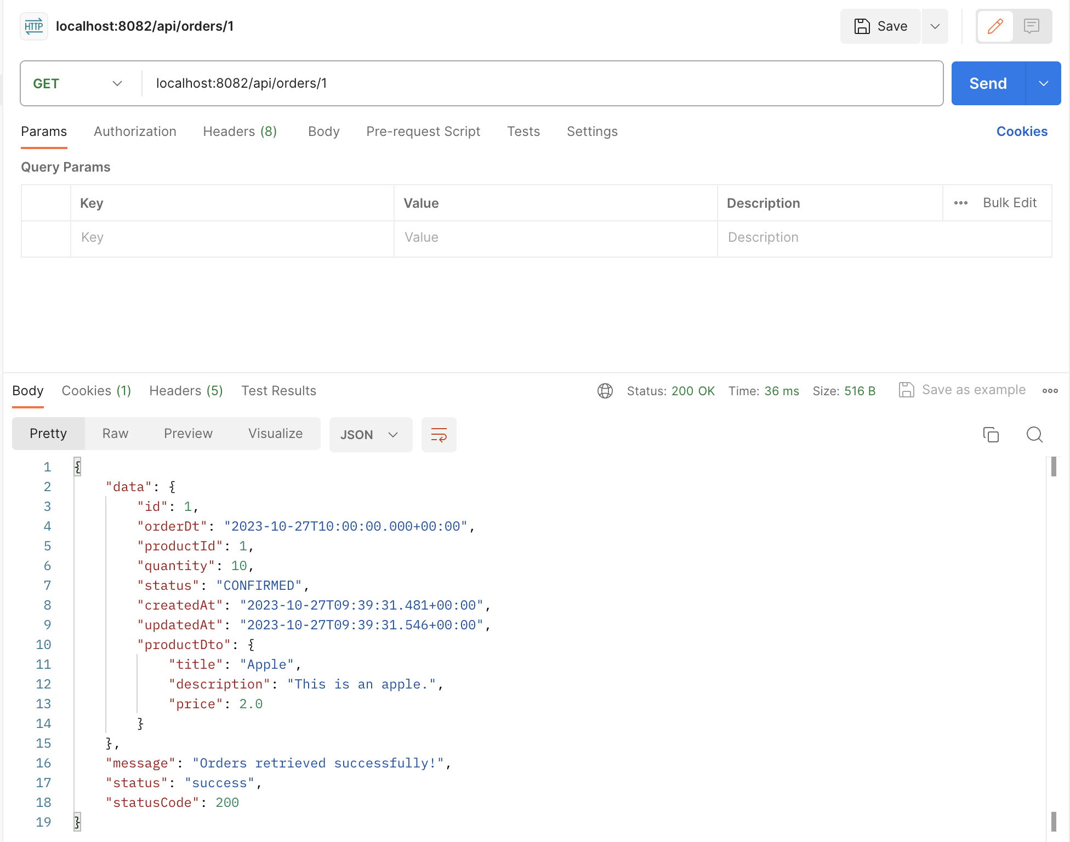Click the Save button
This screenshot has width=1070, height=842.
[881, 26]
